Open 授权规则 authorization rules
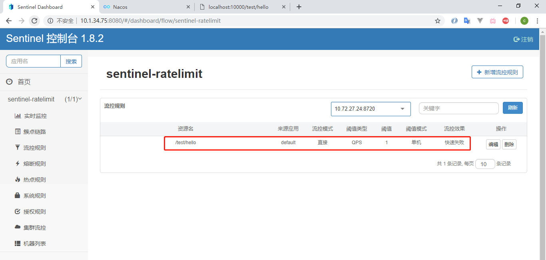The width and height of the screenshot is (546, 260). point(31,212)
